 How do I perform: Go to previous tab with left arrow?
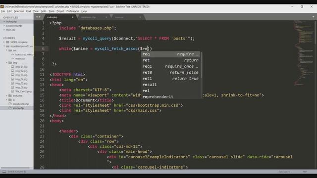click(37, 17)
